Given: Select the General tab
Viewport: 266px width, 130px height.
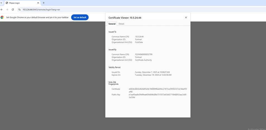Looking at the screenshot, I should pyautogui.click(x=112, y=24).
